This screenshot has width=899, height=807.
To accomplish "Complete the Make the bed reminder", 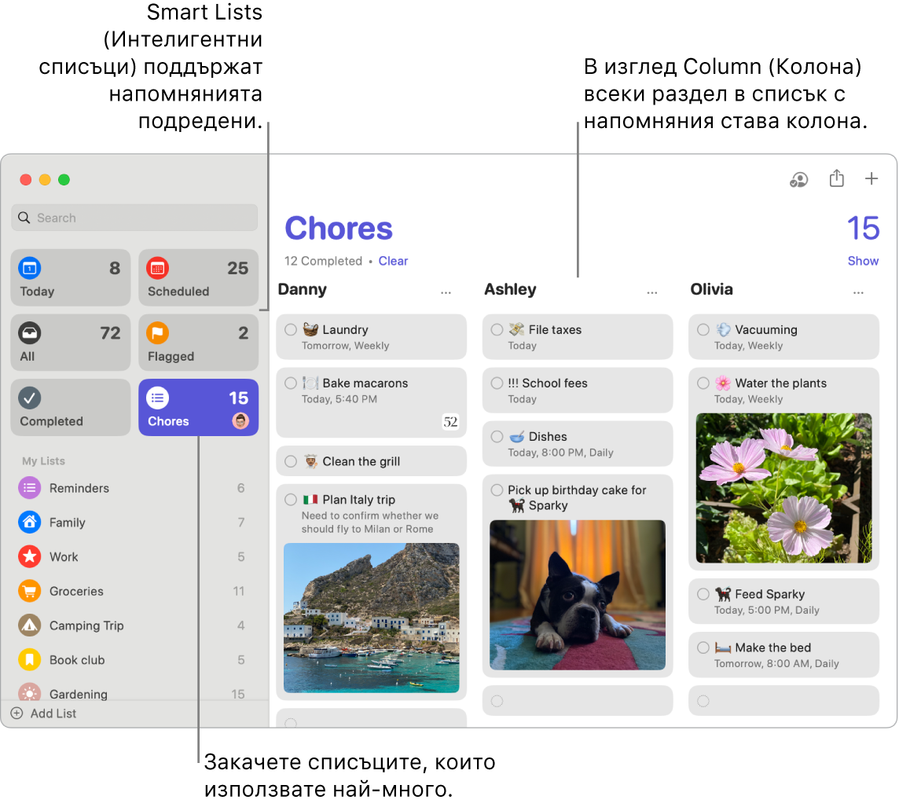I will [703, 647].
